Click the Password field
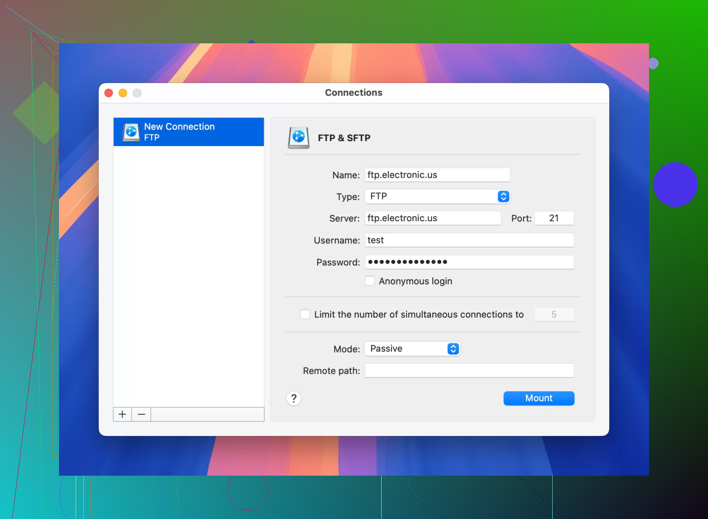Image resolution: width=708 pixels, height=519 pixels. click(469, 262)
